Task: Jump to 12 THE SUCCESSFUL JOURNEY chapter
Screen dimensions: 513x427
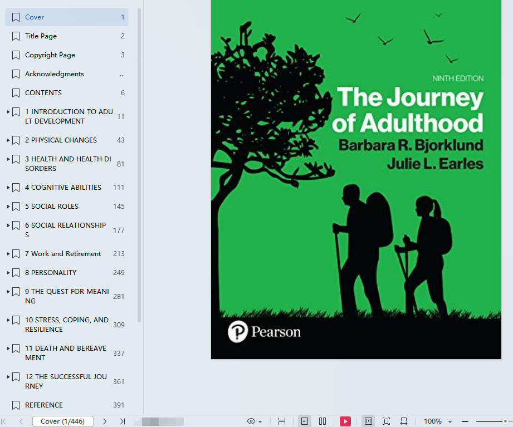Action: click(x=66, y=381)
